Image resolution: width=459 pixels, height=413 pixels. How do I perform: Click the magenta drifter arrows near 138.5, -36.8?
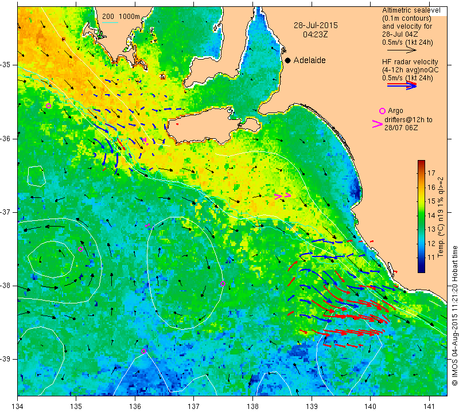283,196
